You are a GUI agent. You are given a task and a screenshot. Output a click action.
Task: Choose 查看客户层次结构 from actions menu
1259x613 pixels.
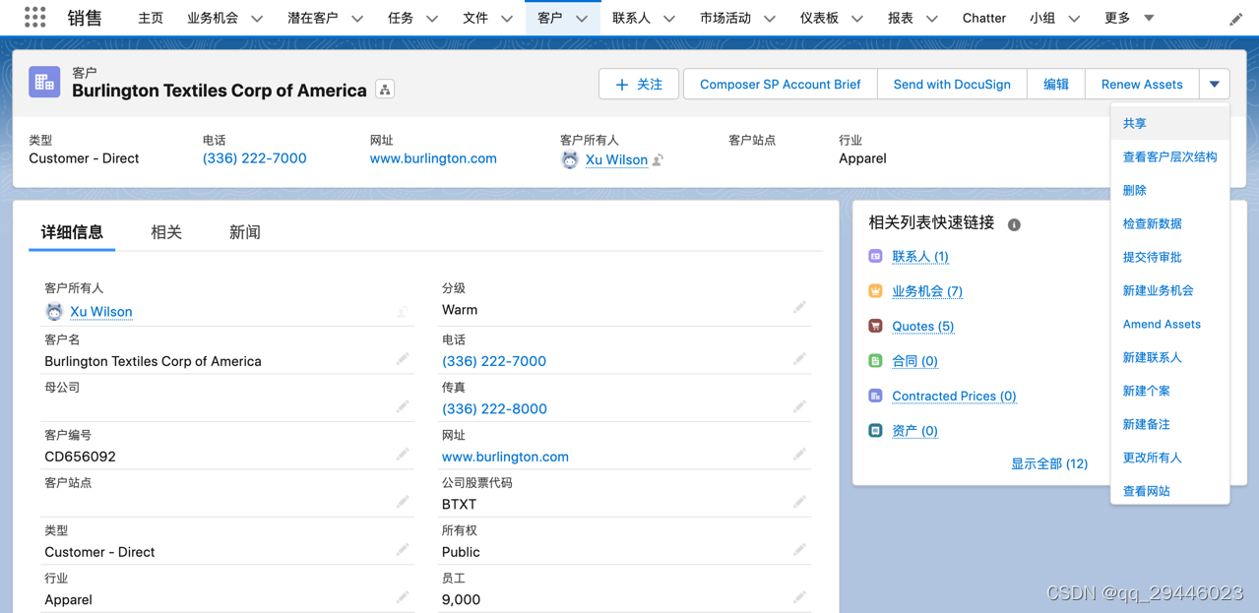pyautogui.click(x=1169, y=156)
